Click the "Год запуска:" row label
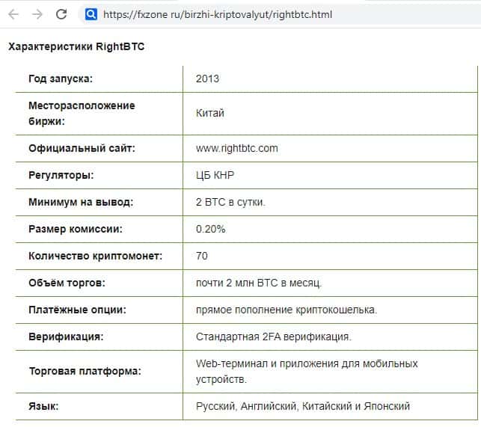Image resolution: width=481 pixels, height=427 pixels. (x=61, y=79)
